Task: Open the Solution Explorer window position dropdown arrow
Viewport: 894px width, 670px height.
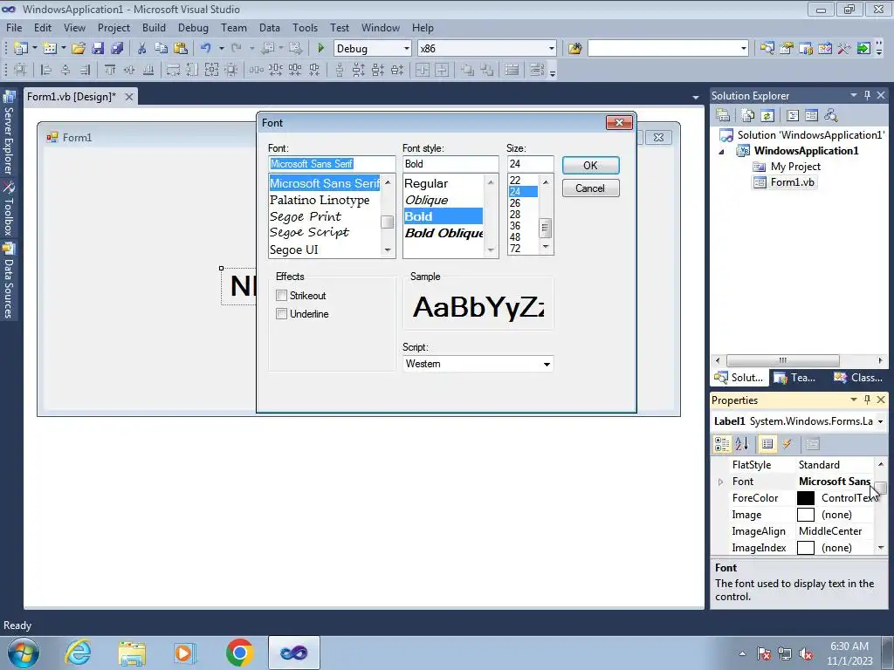Action: pyautogui.click(x=854, y=95)
